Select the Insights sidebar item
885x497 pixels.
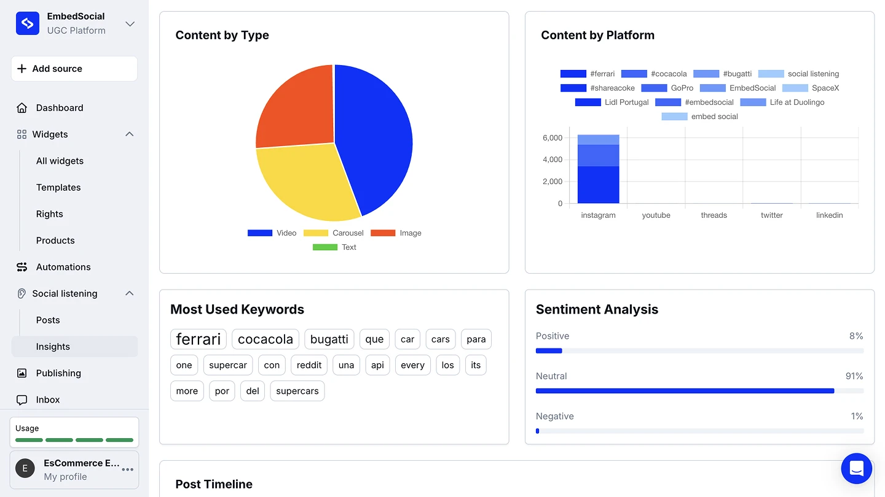(x=74, y=347)
